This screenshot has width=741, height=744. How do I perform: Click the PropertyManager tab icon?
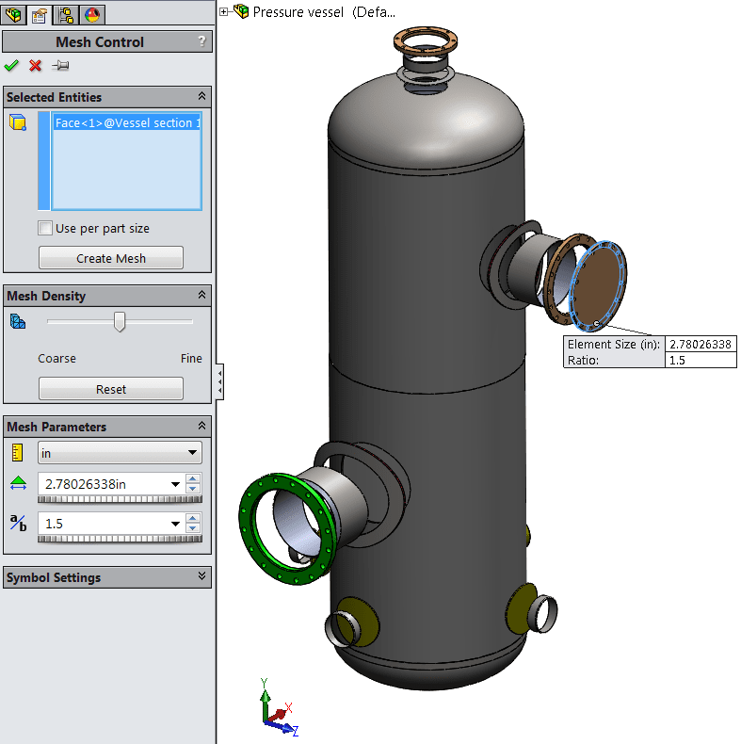(40, 14)
